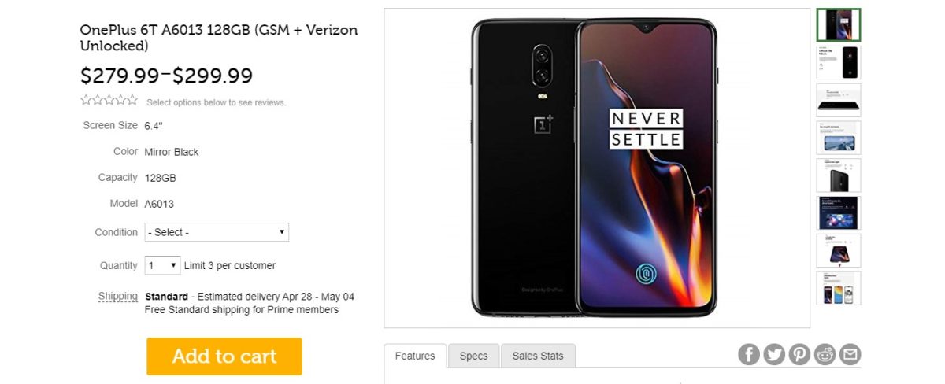
Task: Switch to the Specs tab
Action: (473, 356)
